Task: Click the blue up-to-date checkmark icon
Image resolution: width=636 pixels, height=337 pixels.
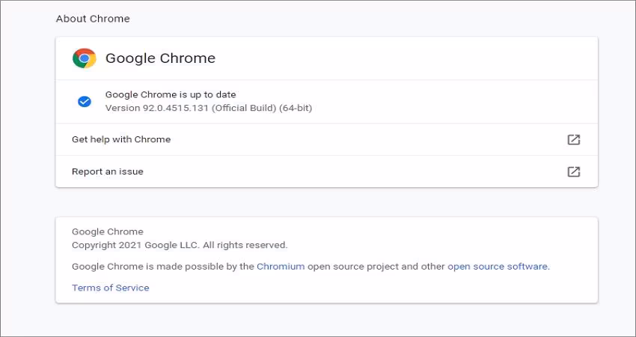Action: [85, 101]
